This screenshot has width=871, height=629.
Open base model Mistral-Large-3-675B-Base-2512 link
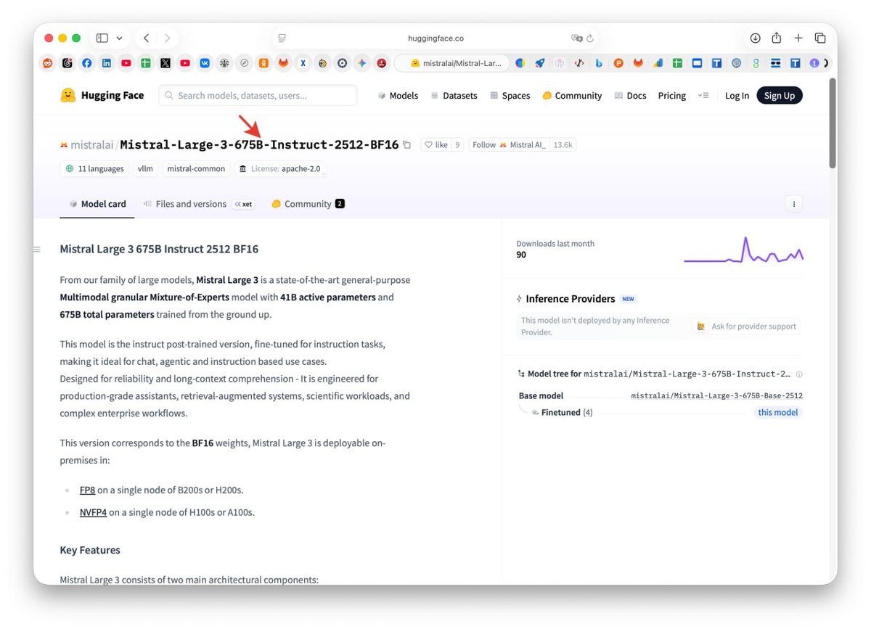pyautogui.click(x=716, y=395)
